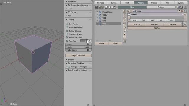Click the fullscreen icon at the top right corner
The width and height of the screenshot is (189, 106).
click(x=185, y=7)
